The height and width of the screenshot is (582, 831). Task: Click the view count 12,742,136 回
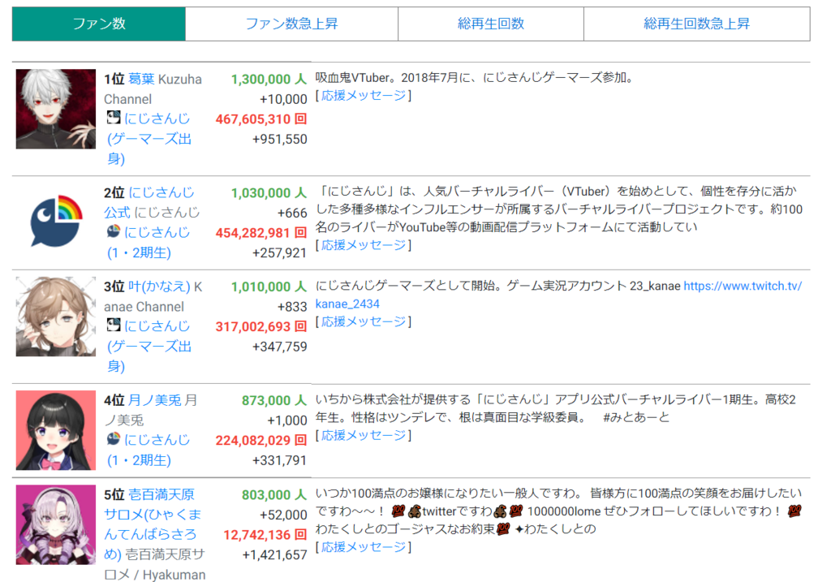point(265,536)
